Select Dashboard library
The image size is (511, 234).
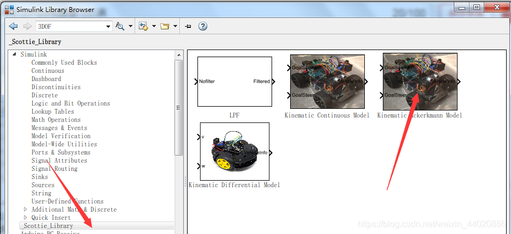coord(46,79)
